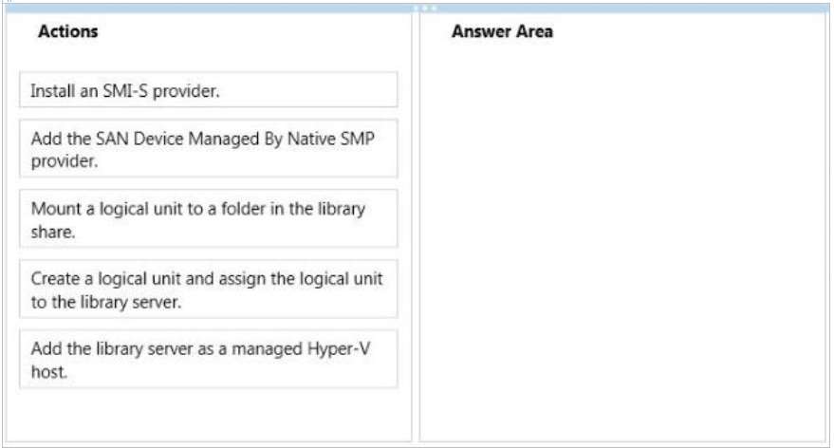Click the Answer Area heading
Screen dimensions: 834x448
click(502, 31)
